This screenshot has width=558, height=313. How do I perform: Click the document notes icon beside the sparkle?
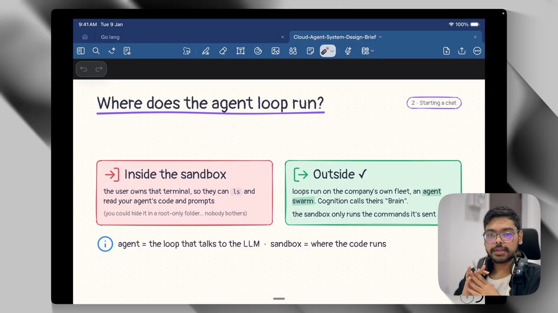[x=127, y=51]
